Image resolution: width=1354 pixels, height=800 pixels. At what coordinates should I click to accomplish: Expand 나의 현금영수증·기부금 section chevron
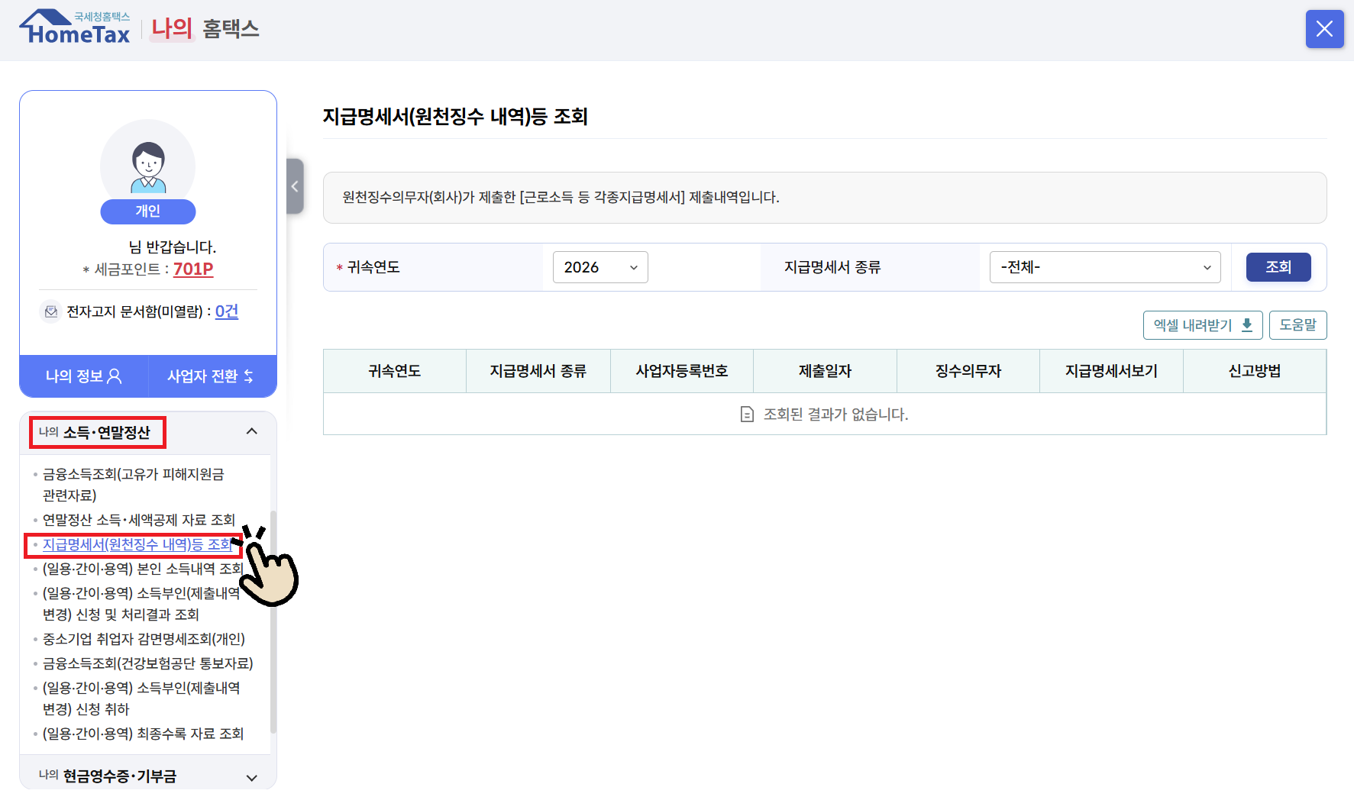click(251, 778)
